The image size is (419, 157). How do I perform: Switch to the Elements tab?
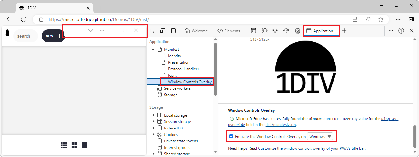click(x=229, y=31)
